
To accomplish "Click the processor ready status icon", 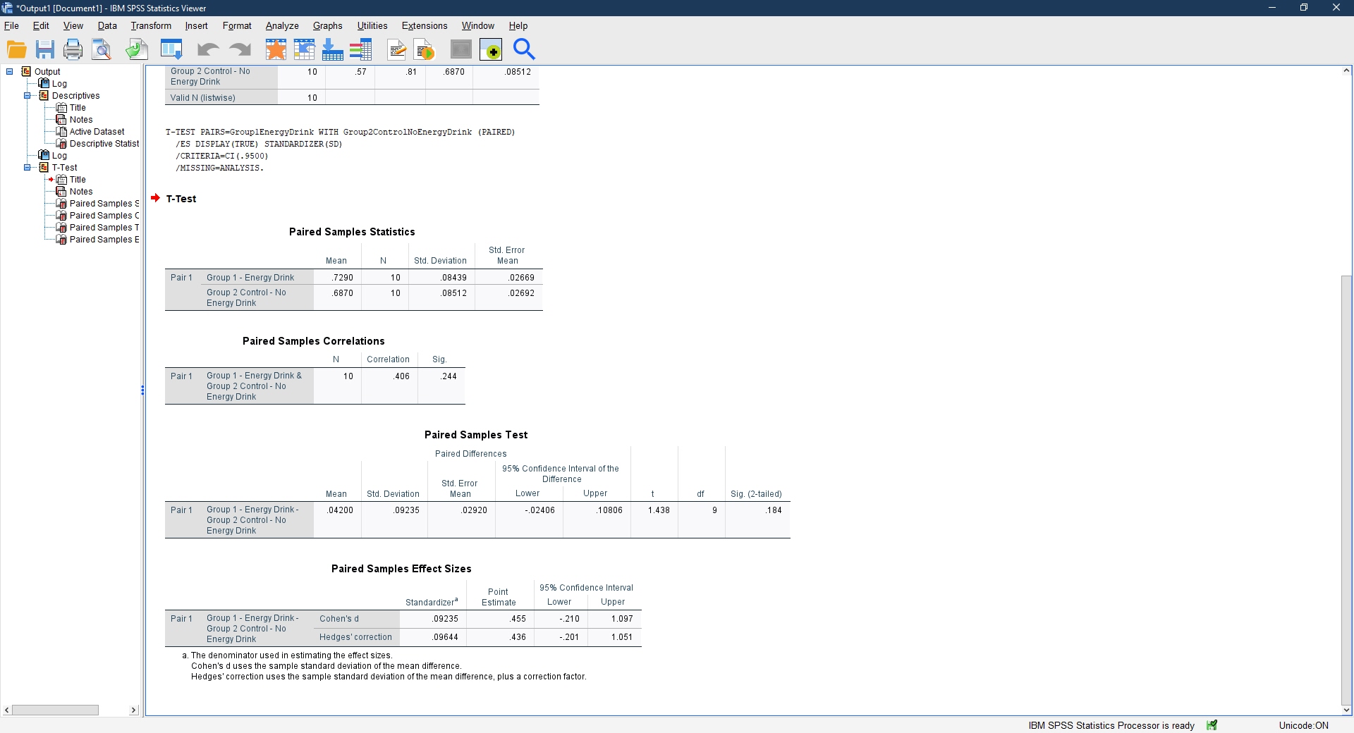I will (x=1212, y=725).
